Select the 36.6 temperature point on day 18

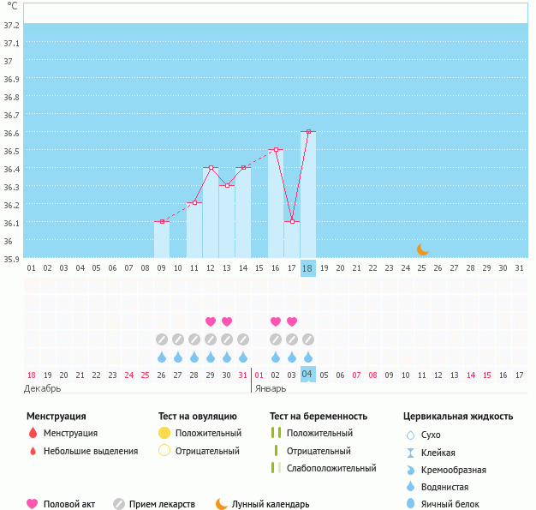(x=308, y=132)
